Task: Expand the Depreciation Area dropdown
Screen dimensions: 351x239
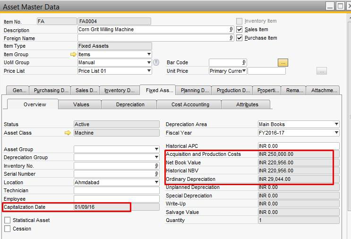Action: (x=336, y=124)
